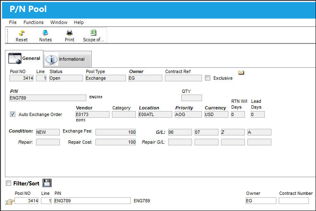Click the Repair Cost field
The width and height of the screenshot is (316, 211).
(x=116, y=142)
